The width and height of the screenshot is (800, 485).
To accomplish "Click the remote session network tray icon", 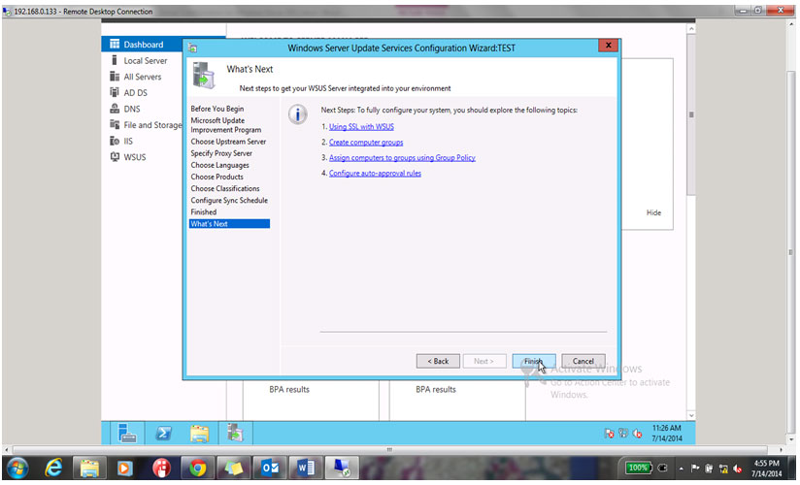I will [623, 434].
